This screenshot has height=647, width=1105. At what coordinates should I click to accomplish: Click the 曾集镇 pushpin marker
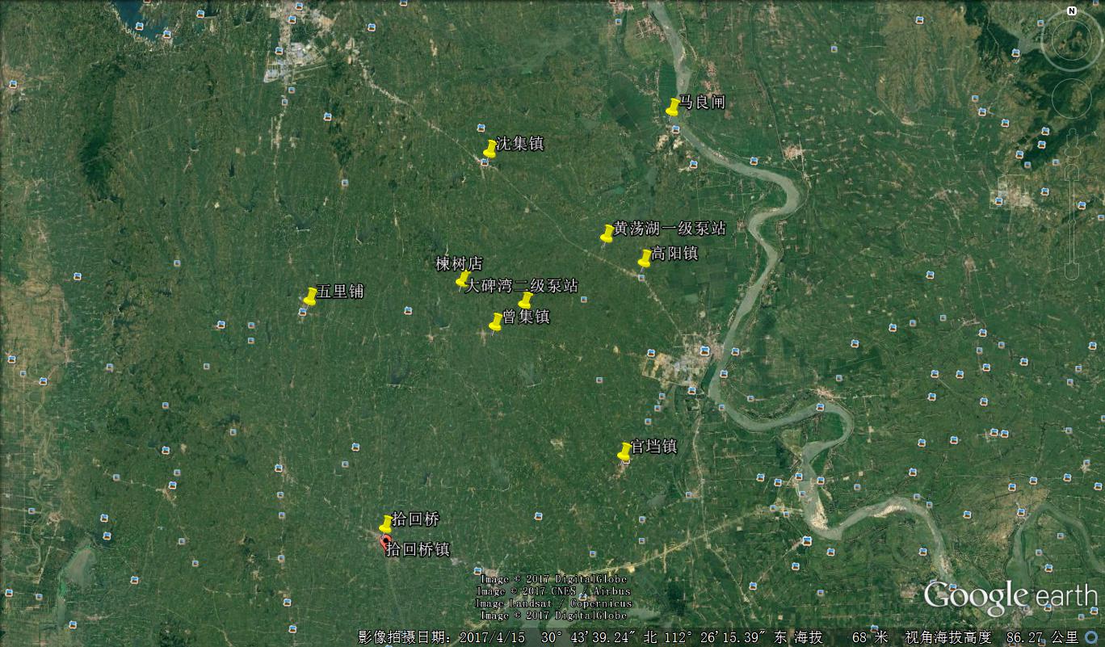point(496,321)
